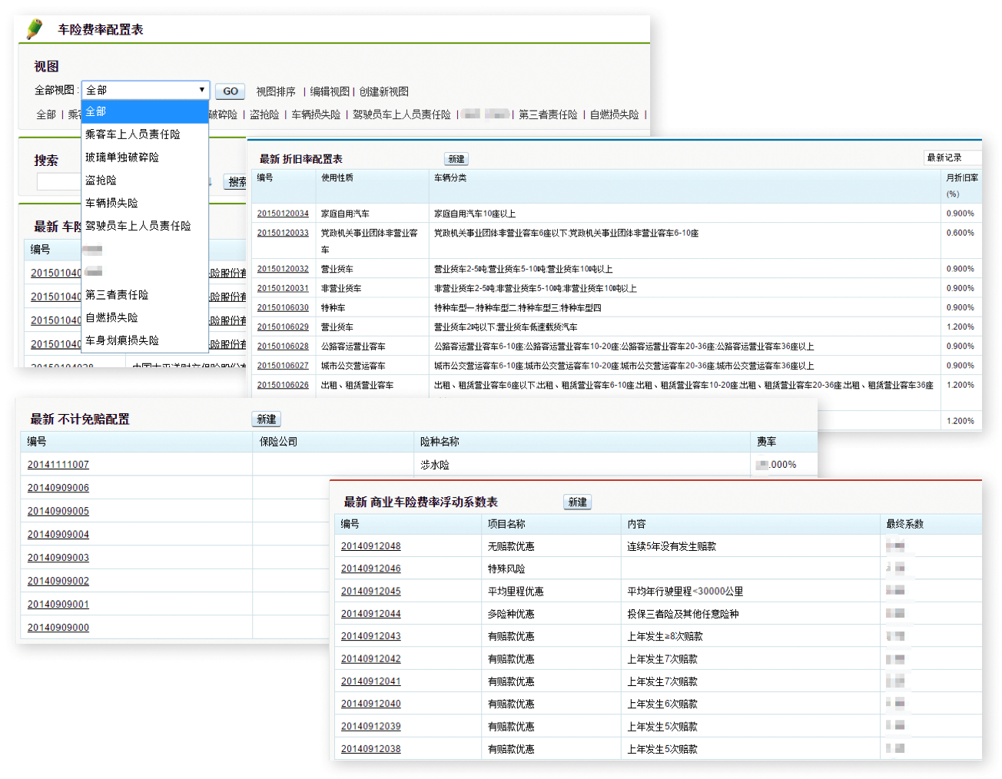Click the 创建新视图 link
The width and height of the screenshot is (1002, 779).
[x=384, y=91]
